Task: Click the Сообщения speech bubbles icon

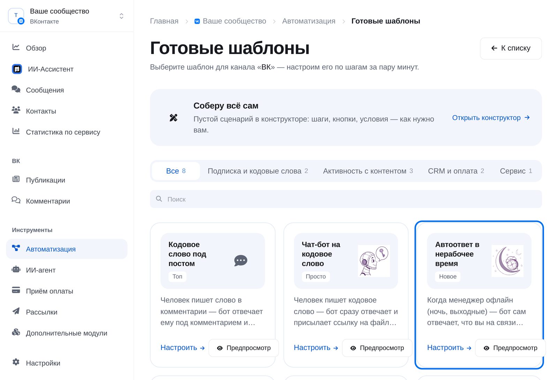Action: [16, 89]
